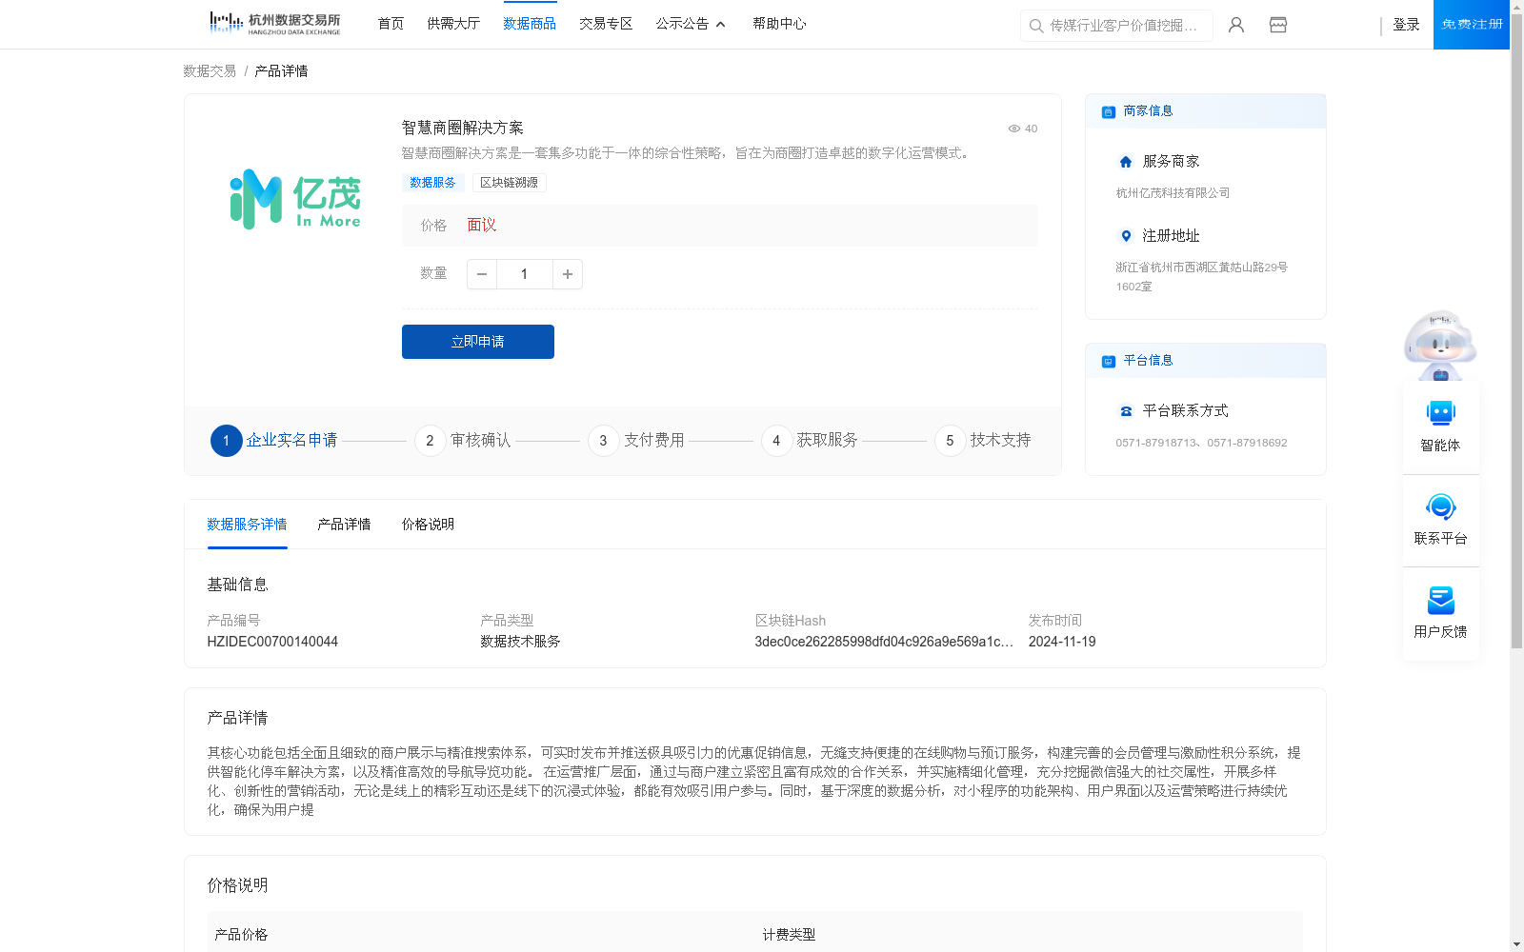Click product number HZIDEC00700140044

272,642
